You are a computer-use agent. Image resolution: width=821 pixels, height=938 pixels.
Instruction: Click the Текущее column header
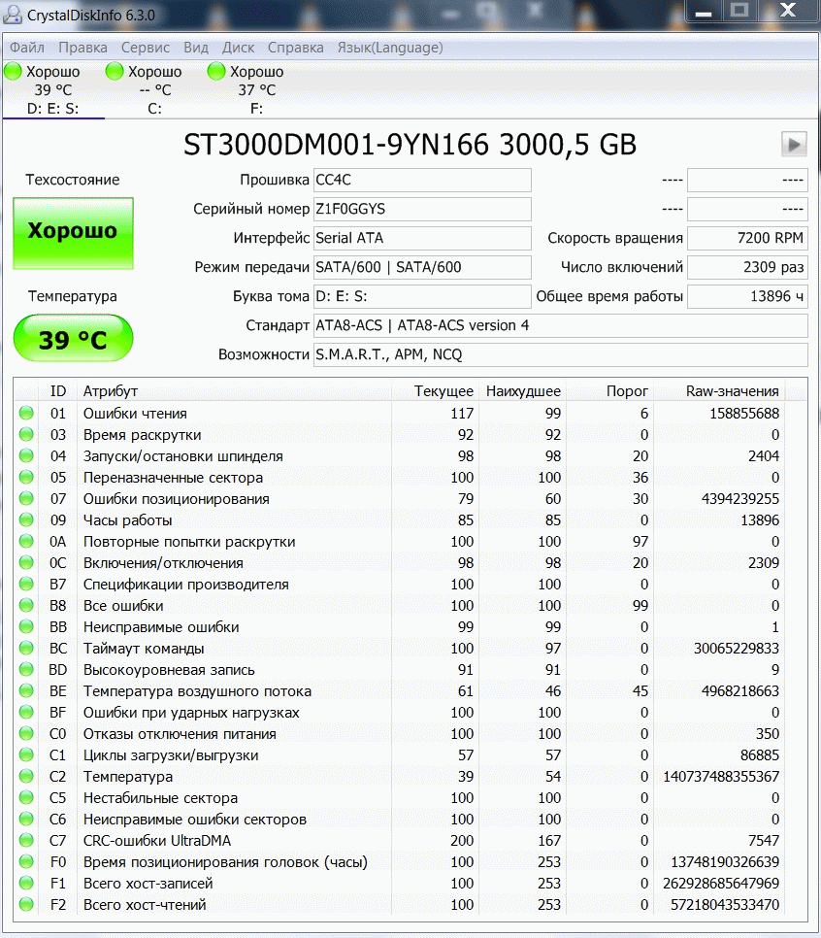point(435,391)
